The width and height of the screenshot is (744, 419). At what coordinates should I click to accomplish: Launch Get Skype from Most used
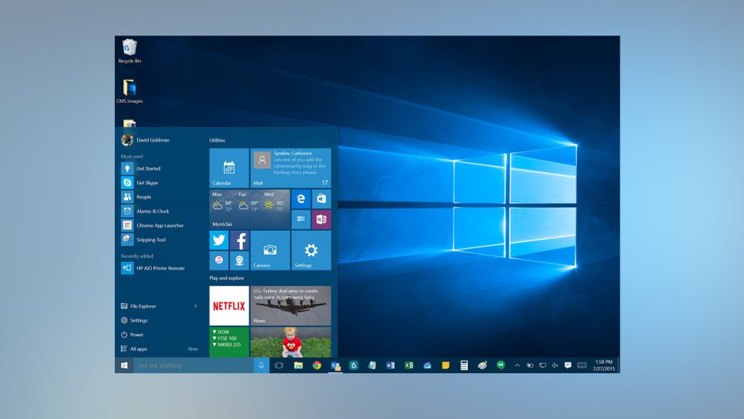147,183
